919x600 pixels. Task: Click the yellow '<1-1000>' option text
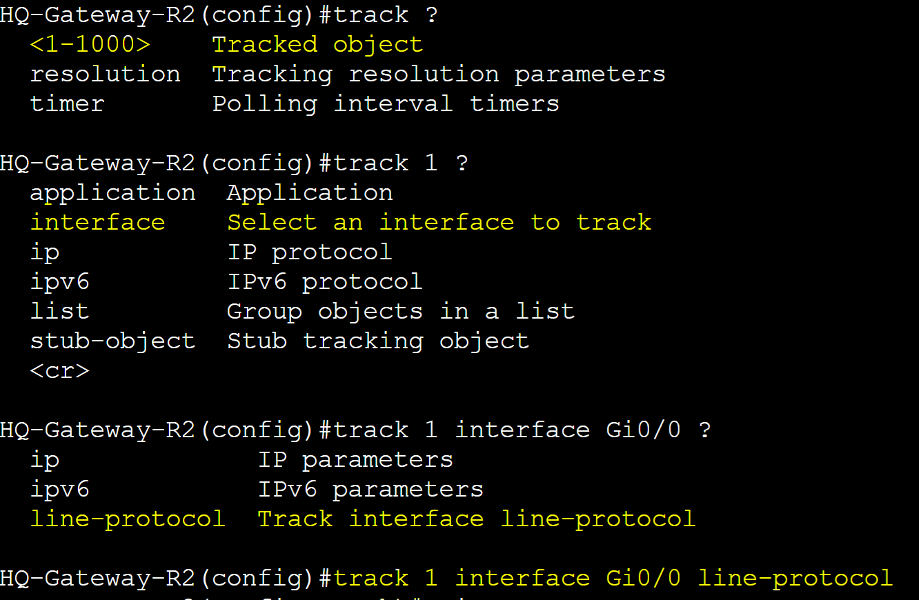click(x=90, y=45)
